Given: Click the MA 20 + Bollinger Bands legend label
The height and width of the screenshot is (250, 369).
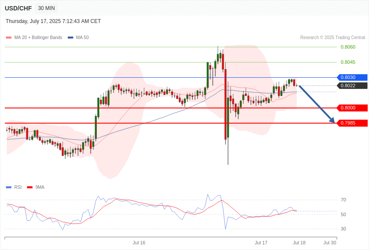Looking at the screenshot, I should point(38,38).
